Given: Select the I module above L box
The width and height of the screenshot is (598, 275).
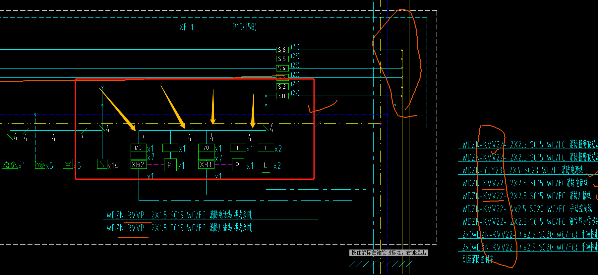Looking at the screenshot, I should click(266, 148).
